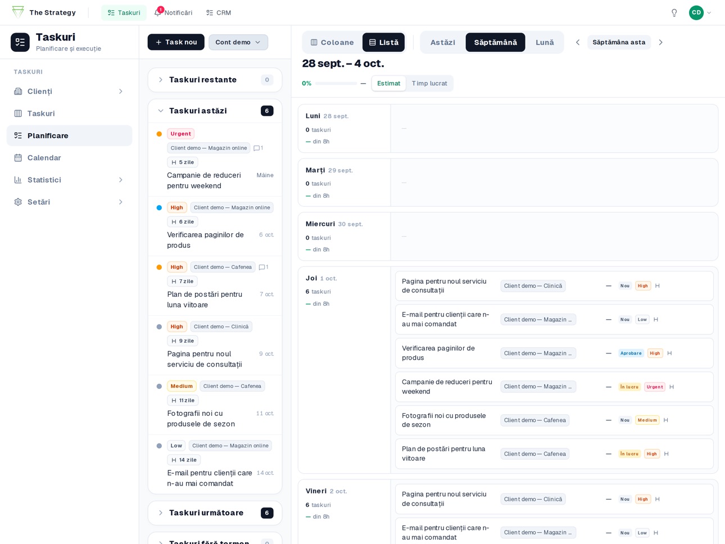Click the Taskuri module header icon
725x544 pixels.
(x=20, y=42)
